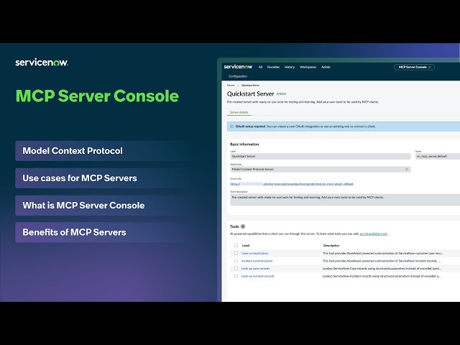The width and height of the screenshot is (460, 345).
Task: Click the Use cases for MCP Servers banner
Action: coord(101,178)
